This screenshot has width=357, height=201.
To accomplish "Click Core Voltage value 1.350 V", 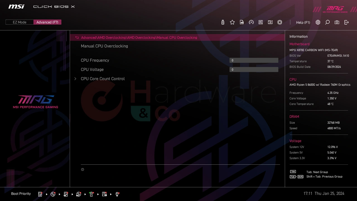I will coord(332,99).
